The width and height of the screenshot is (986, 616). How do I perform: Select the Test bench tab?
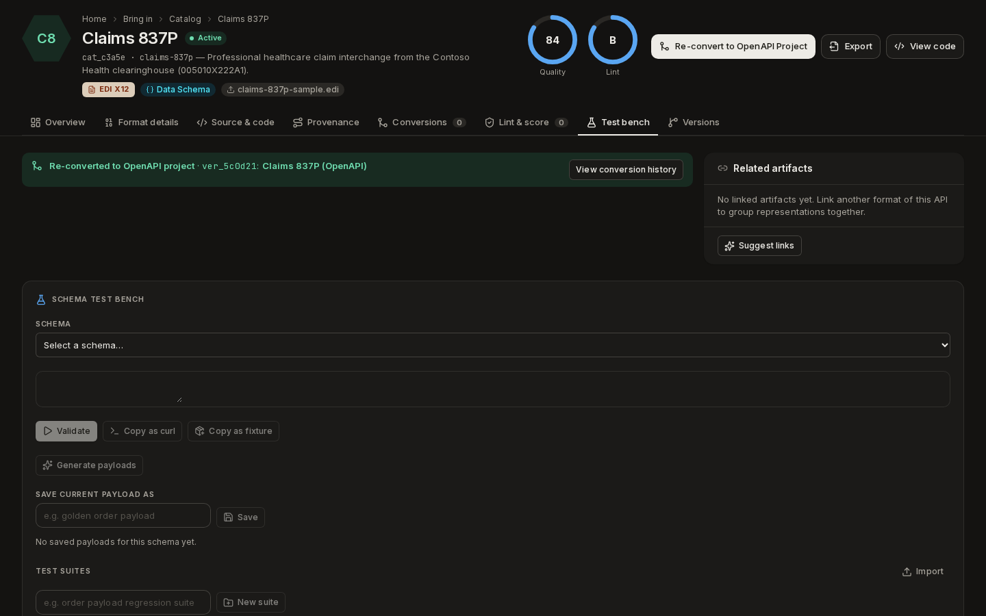coord(618,123)
